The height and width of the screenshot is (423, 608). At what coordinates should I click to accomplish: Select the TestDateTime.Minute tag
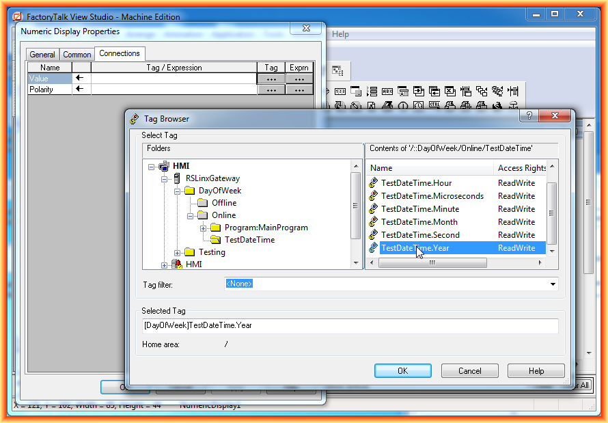[419, 209]
